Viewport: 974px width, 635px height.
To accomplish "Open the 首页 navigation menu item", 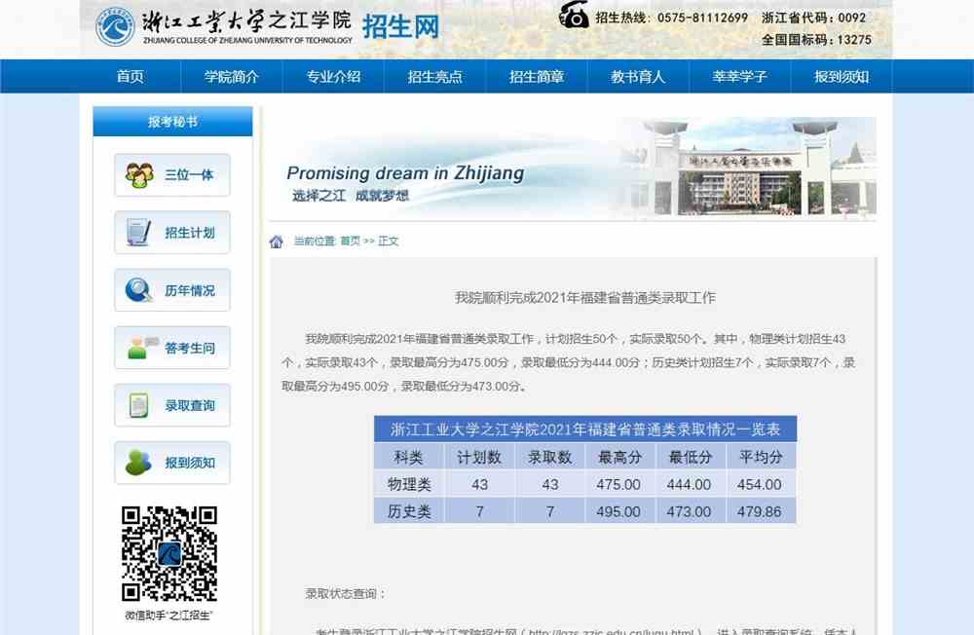I will [x=130, y=76].
